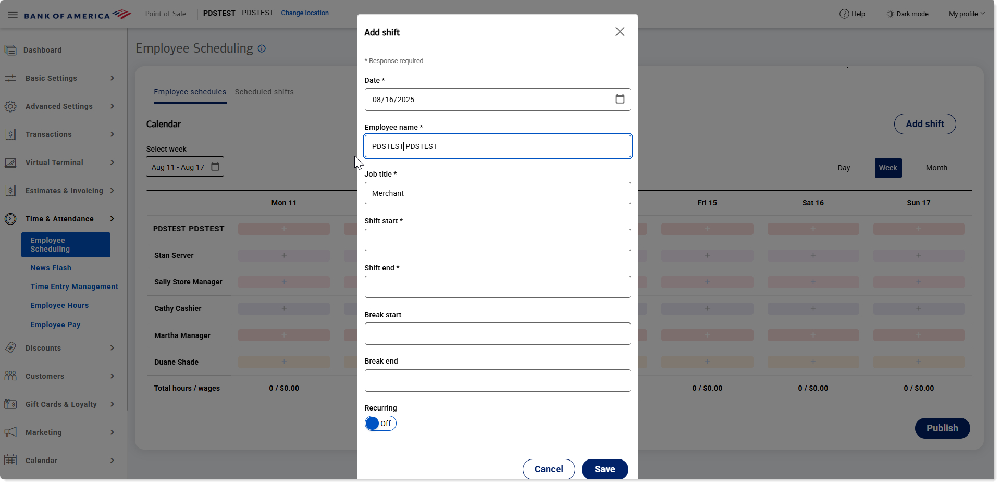Click the Employee name field
The height and width of the screenshot is (485, 1000).
click(x=498, y=146)
